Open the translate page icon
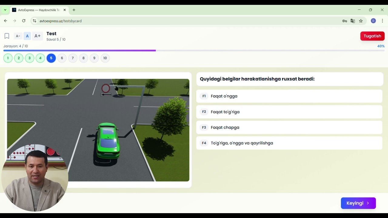 click(353, 21)
